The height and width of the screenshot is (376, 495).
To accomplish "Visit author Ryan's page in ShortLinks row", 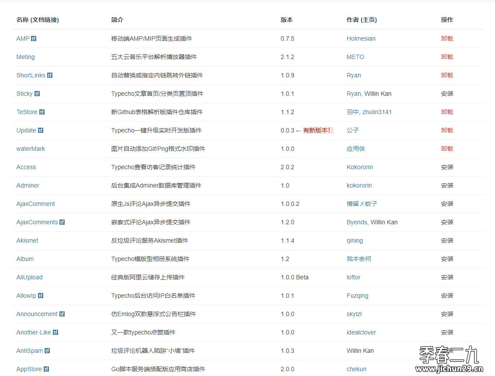I will (354, 75).
